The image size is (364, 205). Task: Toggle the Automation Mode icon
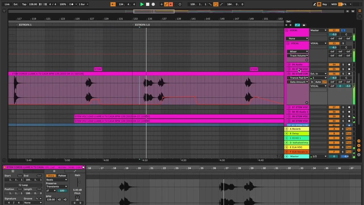click(297, 25)
